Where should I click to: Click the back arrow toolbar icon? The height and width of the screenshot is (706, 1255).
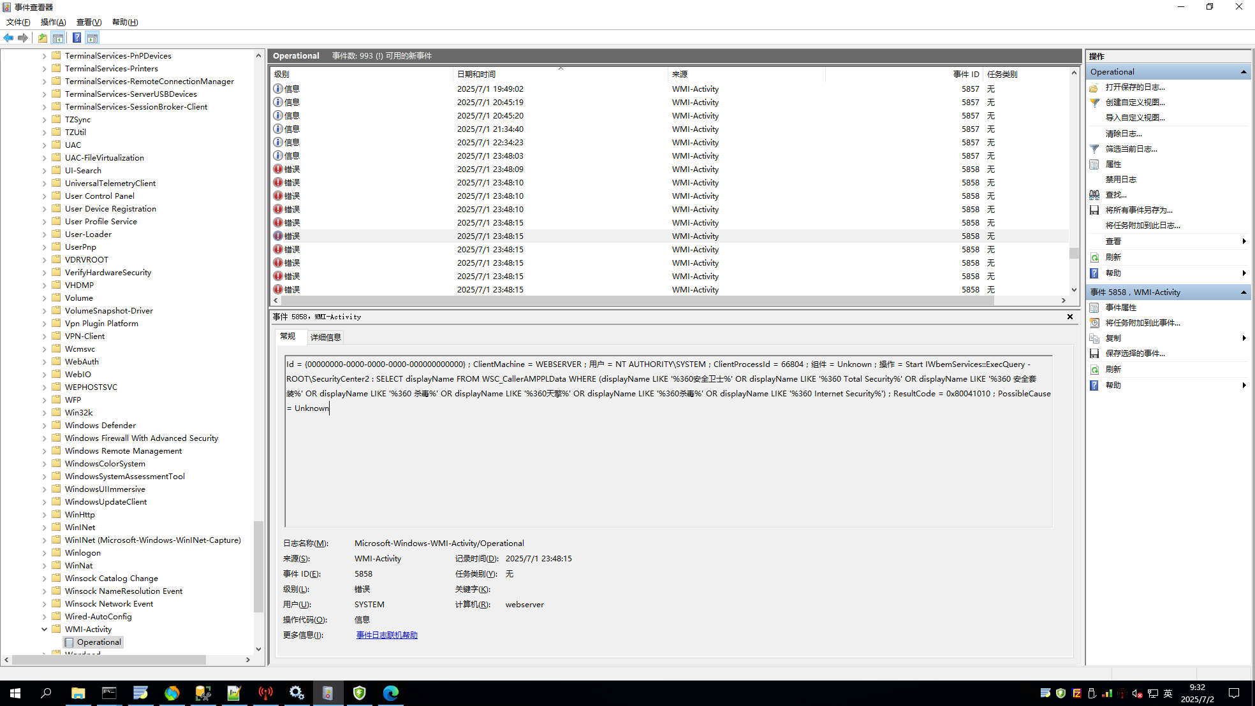8,38
